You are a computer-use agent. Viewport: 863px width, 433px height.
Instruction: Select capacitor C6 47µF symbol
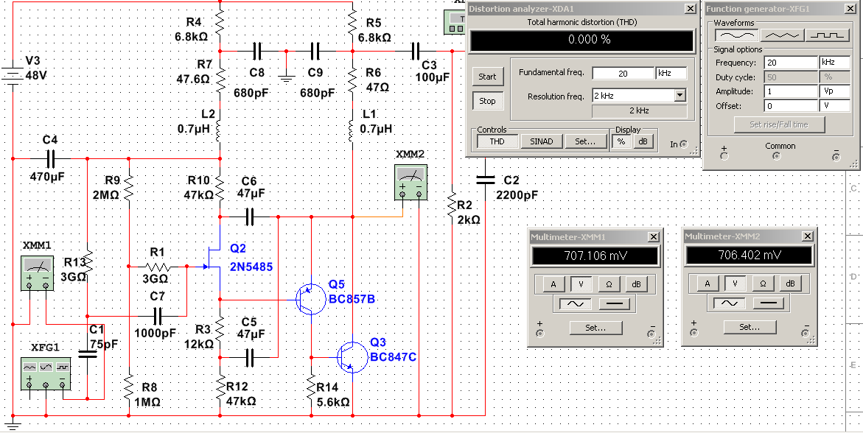[250, 216]
